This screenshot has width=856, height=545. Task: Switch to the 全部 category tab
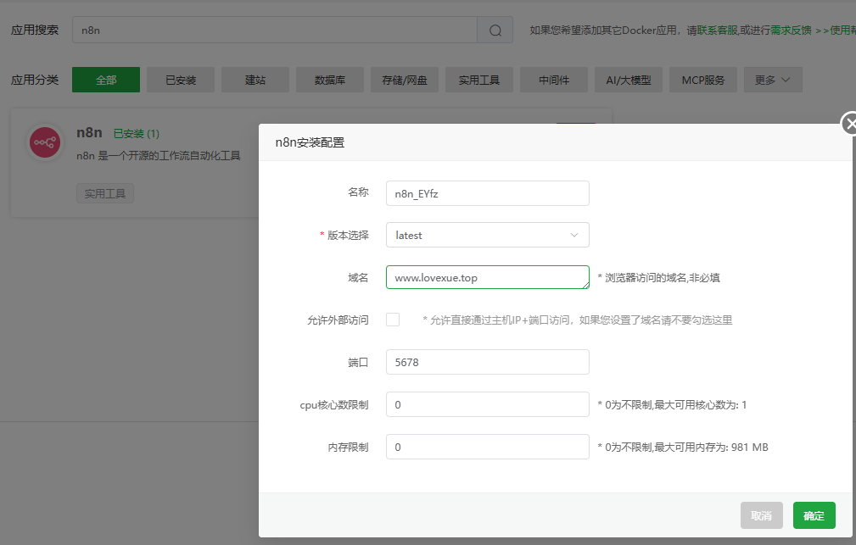(105, 79)
